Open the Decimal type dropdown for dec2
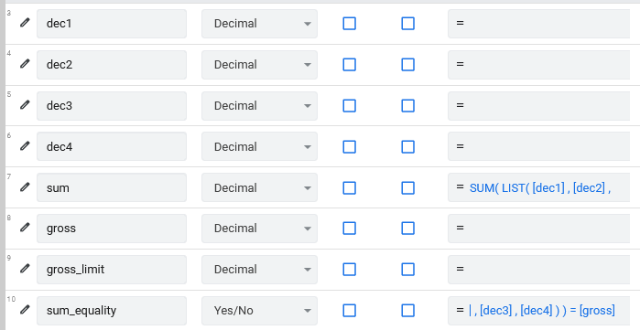 pos(259,65)
